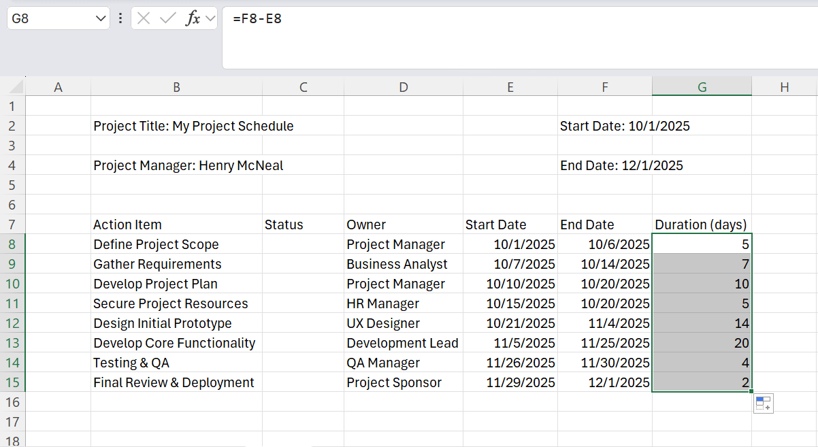
Task: Click the Name Box showing G8
Action: click(x=48, y=18)
